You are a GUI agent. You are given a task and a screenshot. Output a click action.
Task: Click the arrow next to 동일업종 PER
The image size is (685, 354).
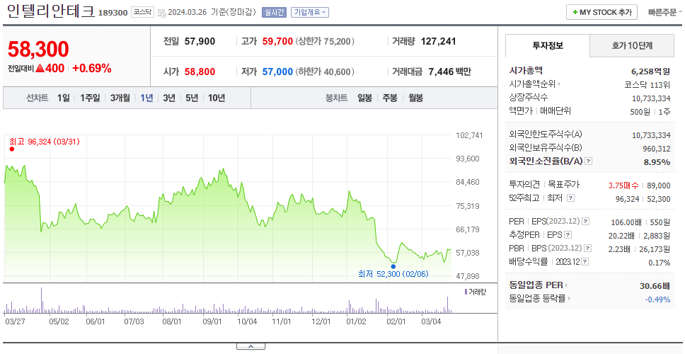click(x=567, y=285)
